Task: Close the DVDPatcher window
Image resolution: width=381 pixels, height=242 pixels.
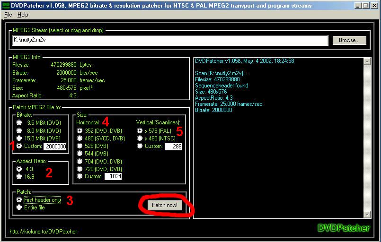Action: point(374,6)
